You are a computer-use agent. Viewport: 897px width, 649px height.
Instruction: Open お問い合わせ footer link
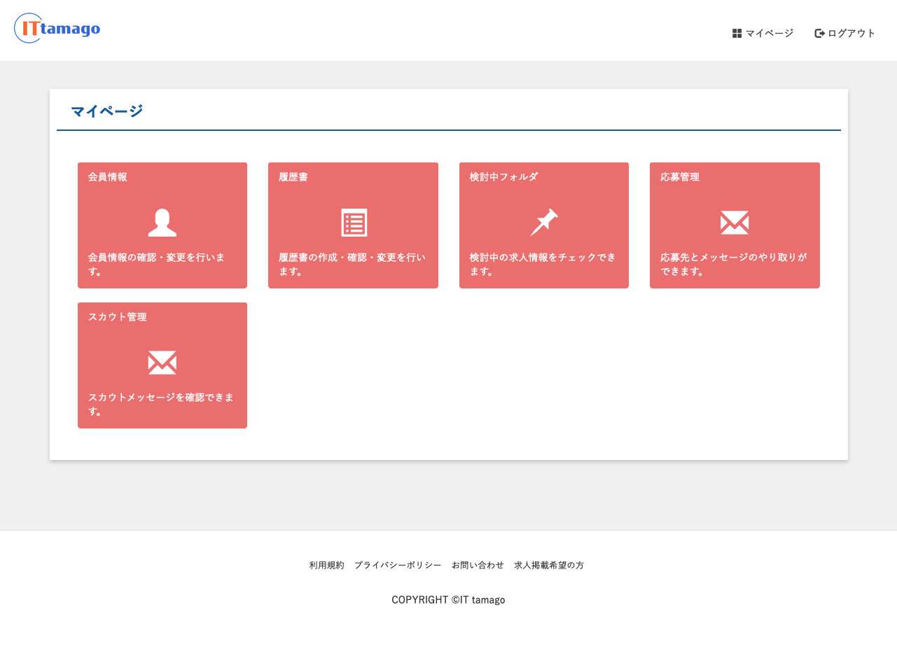pos(478,565)
